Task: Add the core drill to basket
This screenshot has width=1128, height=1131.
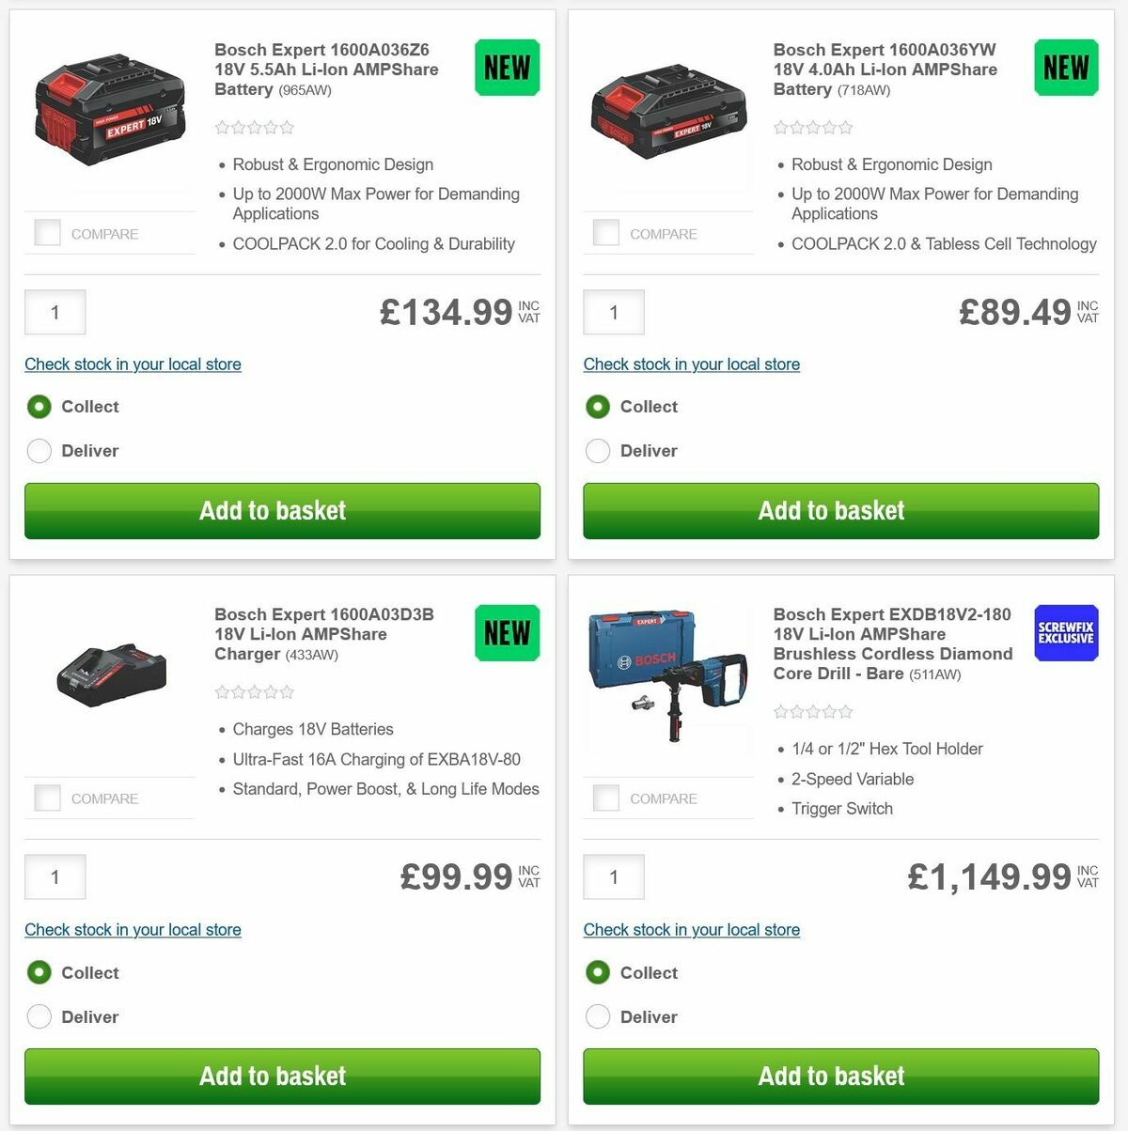Action: (x=831, y=1076)
